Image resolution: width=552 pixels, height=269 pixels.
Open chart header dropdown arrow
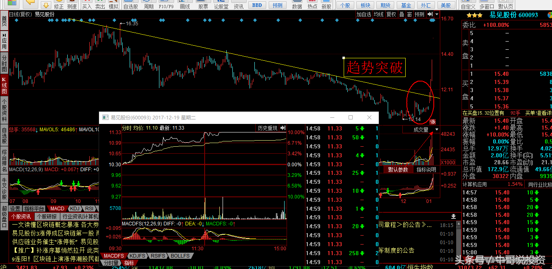pos(437,14)
